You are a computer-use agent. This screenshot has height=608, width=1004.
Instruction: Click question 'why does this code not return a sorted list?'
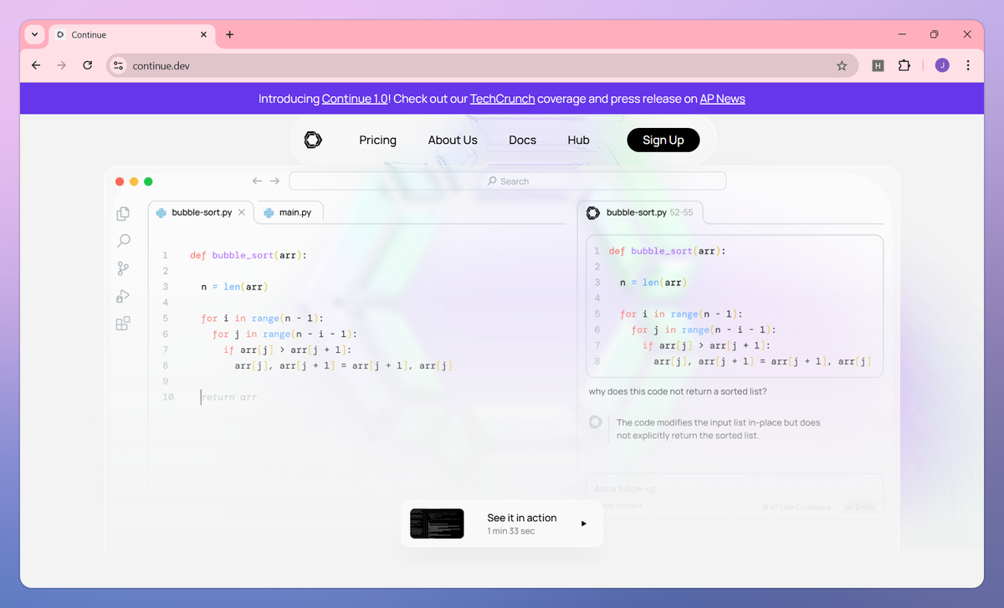[x=678, y=391]
